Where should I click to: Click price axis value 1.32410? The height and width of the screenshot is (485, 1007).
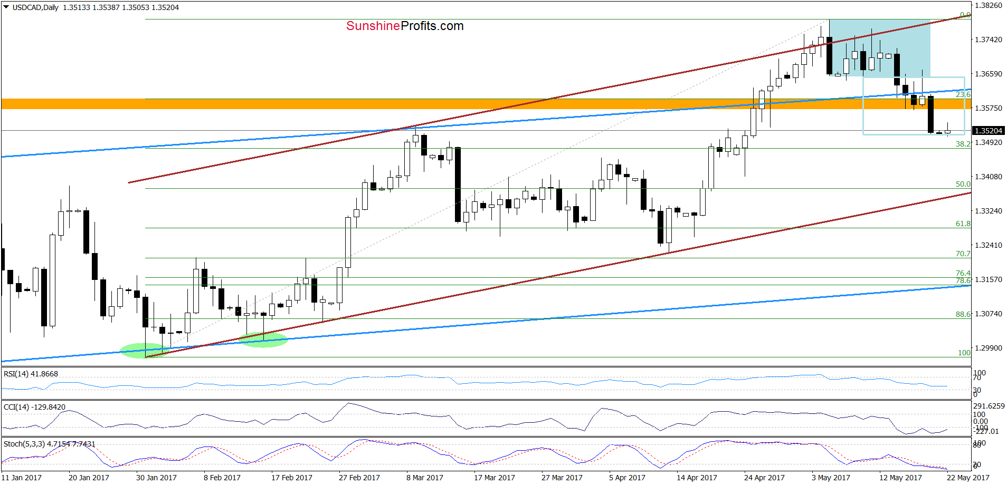(989, 245)
